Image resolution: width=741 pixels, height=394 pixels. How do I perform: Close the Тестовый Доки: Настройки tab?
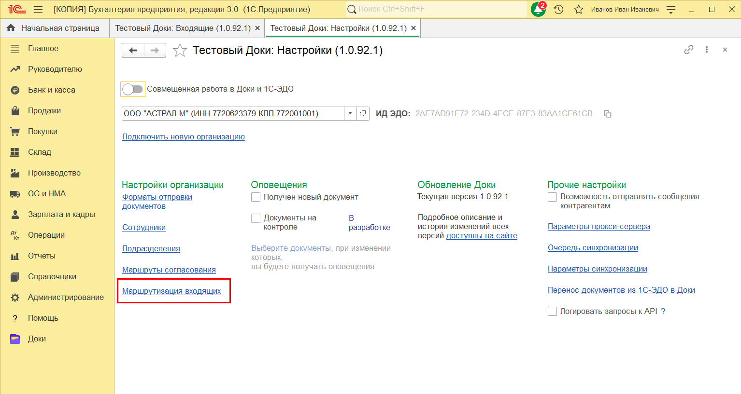[413, 28]
